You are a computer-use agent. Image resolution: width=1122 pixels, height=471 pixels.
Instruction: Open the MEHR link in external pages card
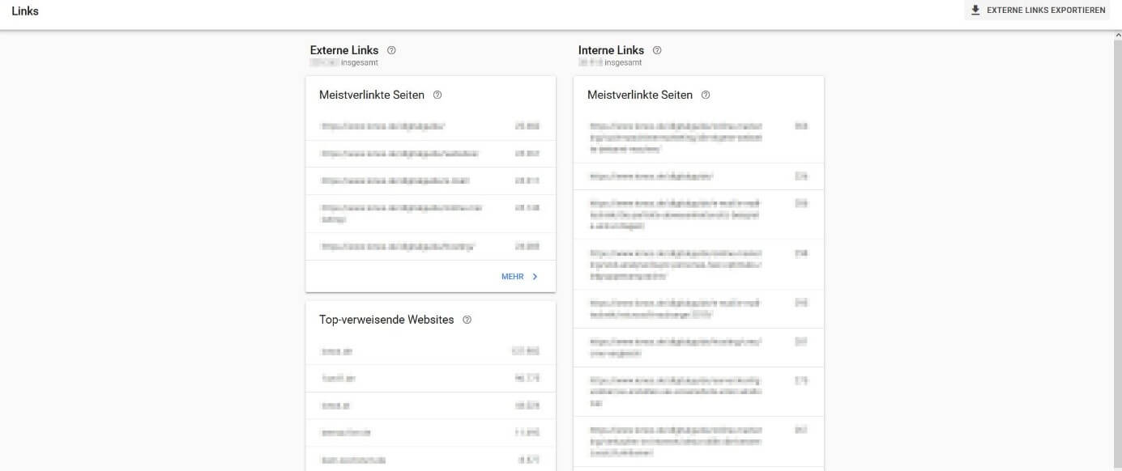tap(512, 277)
